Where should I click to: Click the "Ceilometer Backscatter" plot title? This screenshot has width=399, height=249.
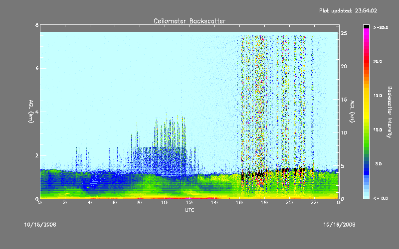tap(190, 21)
